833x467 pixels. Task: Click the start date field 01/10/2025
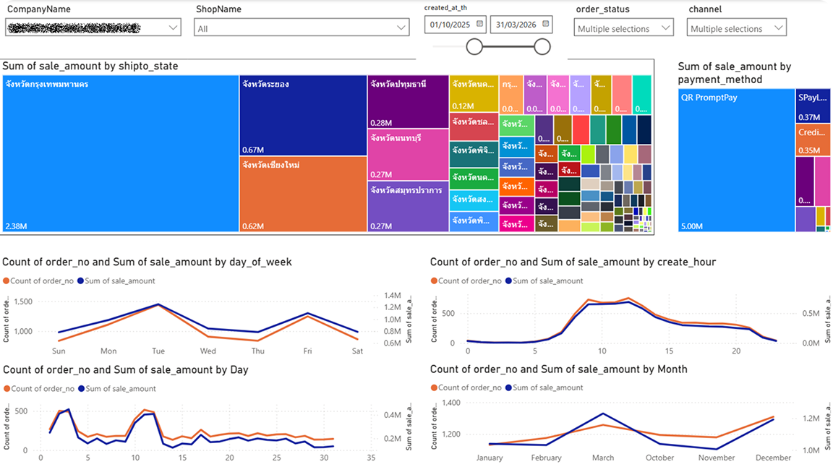tap(456, 25)
